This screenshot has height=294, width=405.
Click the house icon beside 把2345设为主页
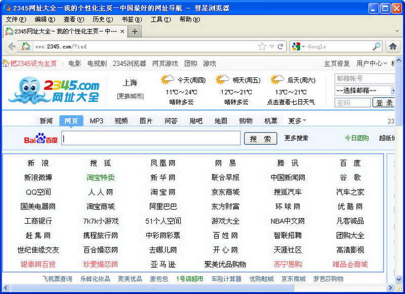tap(6, 63)
